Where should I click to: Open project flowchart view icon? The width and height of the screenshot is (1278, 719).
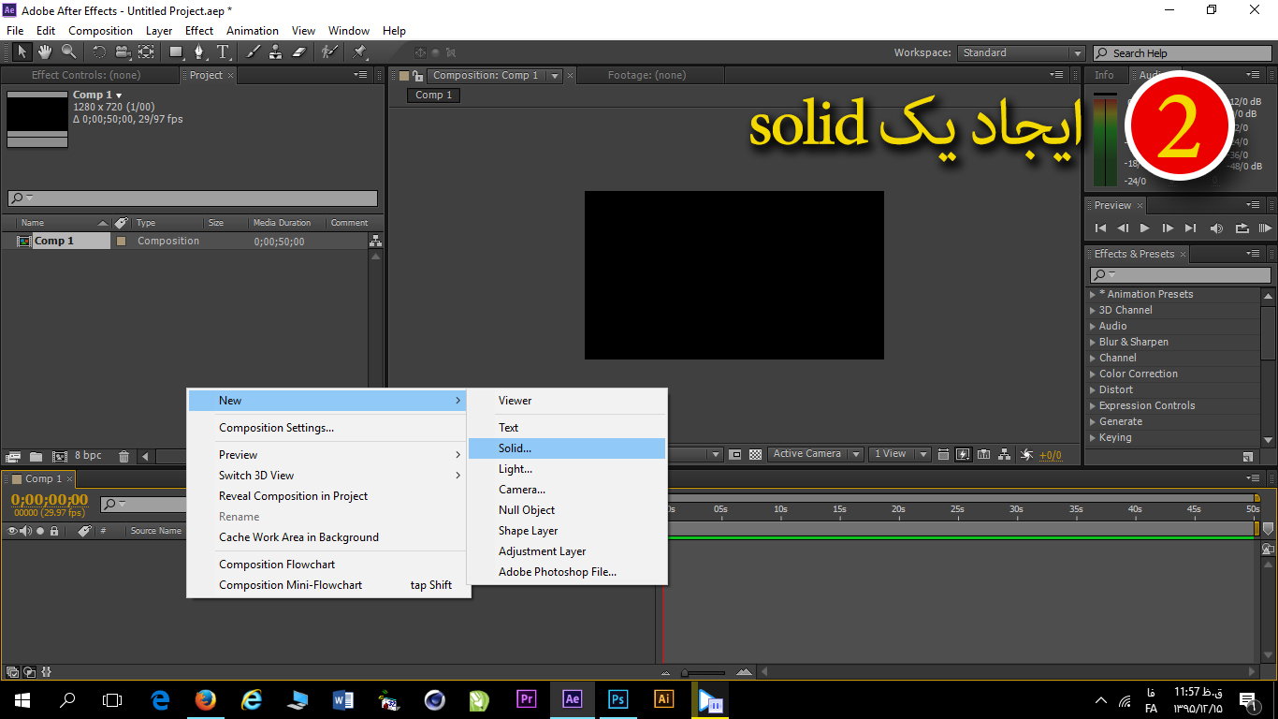pos(376,241)
